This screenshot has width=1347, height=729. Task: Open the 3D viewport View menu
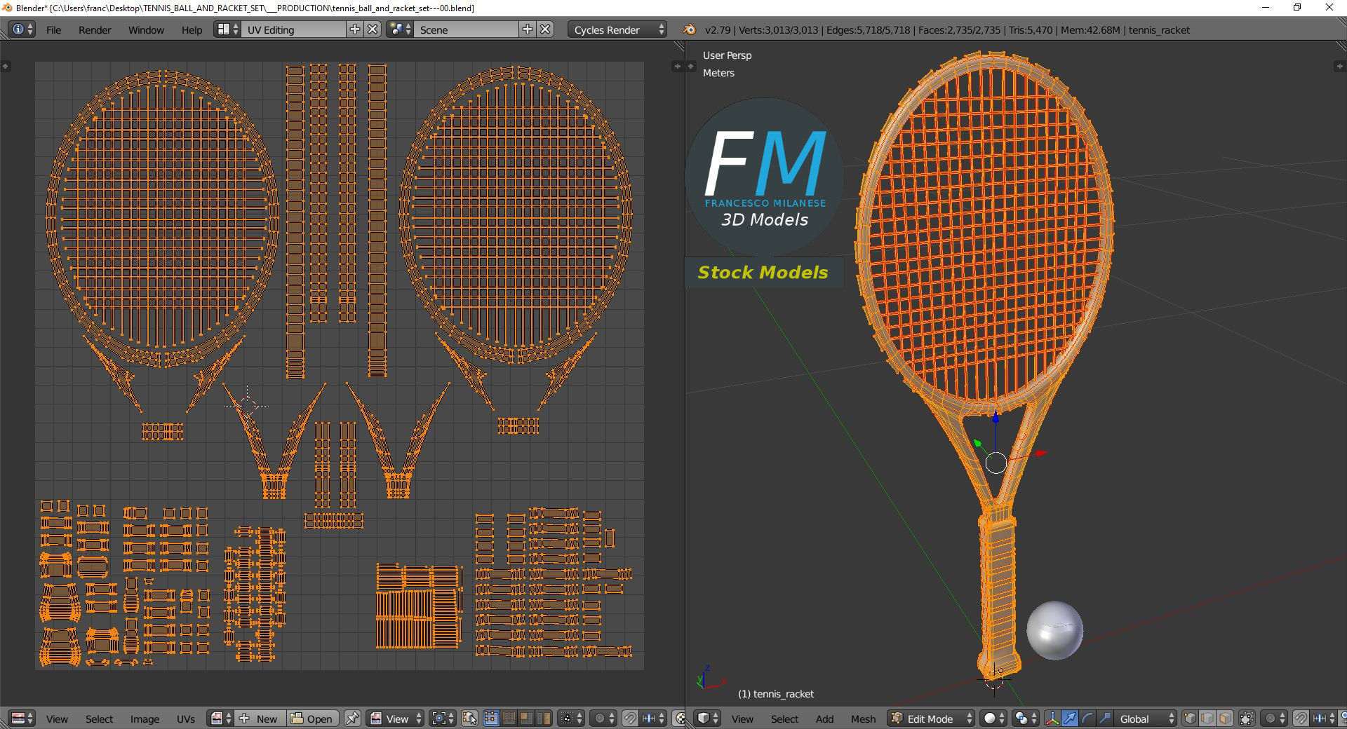point(742,719)
